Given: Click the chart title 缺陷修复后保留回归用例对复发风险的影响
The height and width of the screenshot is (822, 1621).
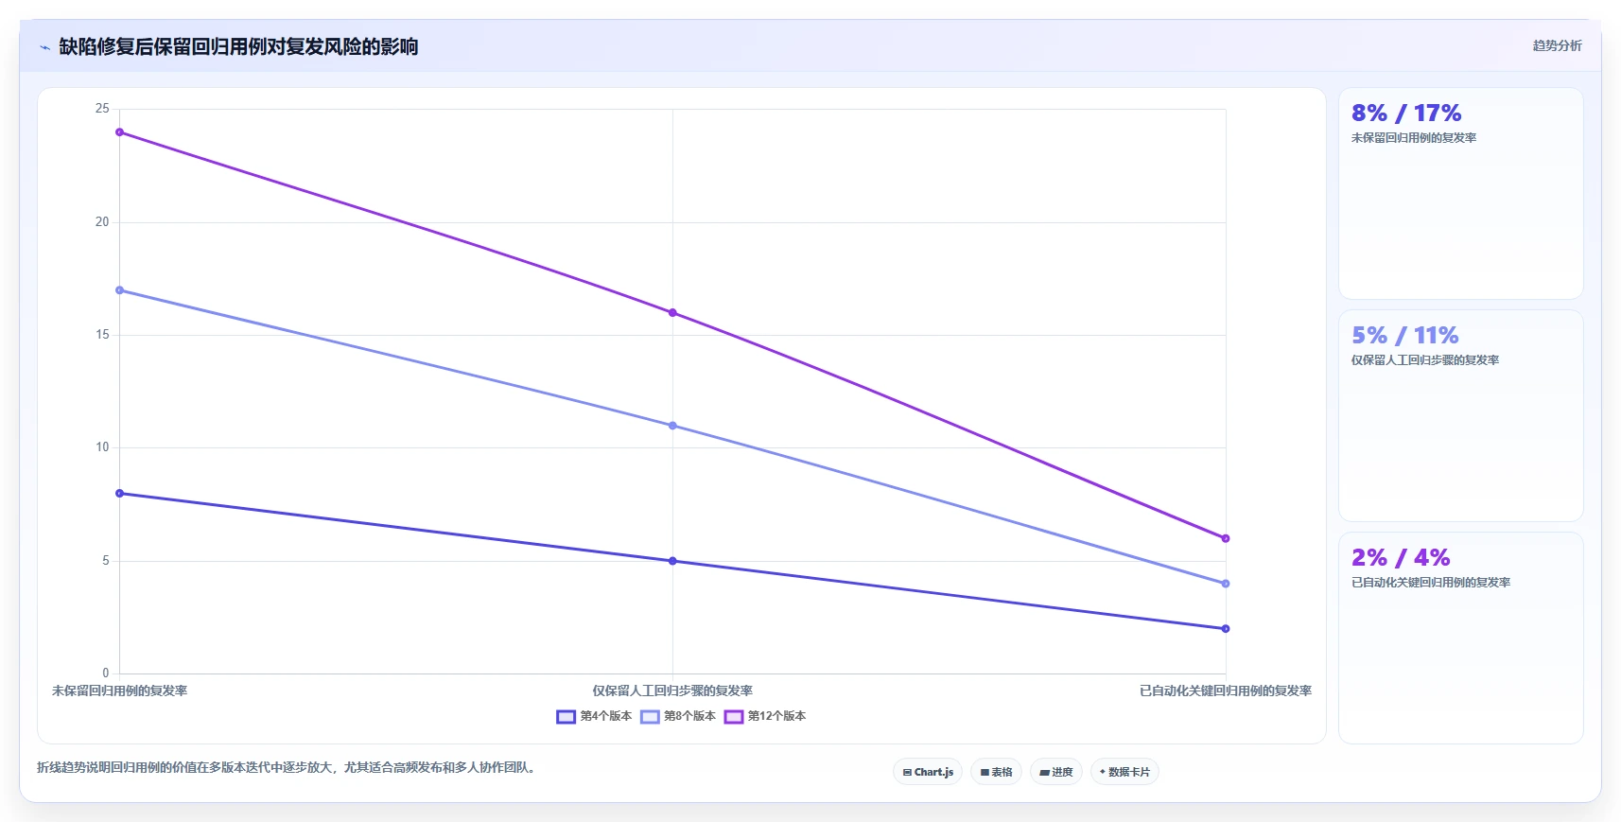Looking at the screenshot, I should [x=238, y=47].
